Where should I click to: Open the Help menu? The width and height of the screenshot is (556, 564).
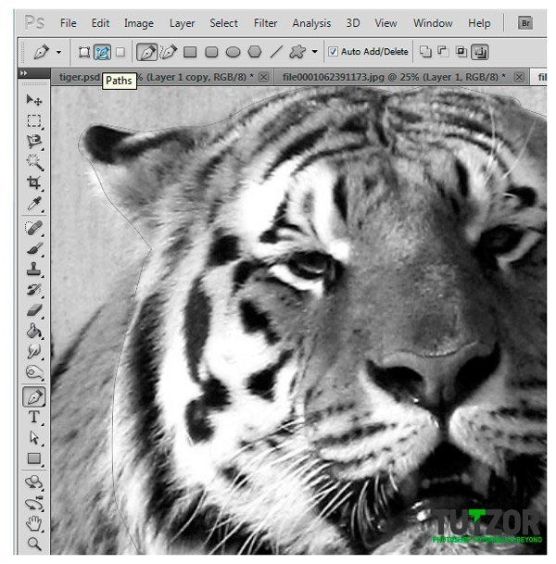tap(479, 23)
